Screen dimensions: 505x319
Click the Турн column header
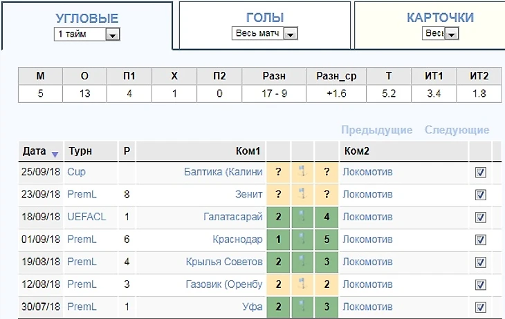(x=80, y=151)
